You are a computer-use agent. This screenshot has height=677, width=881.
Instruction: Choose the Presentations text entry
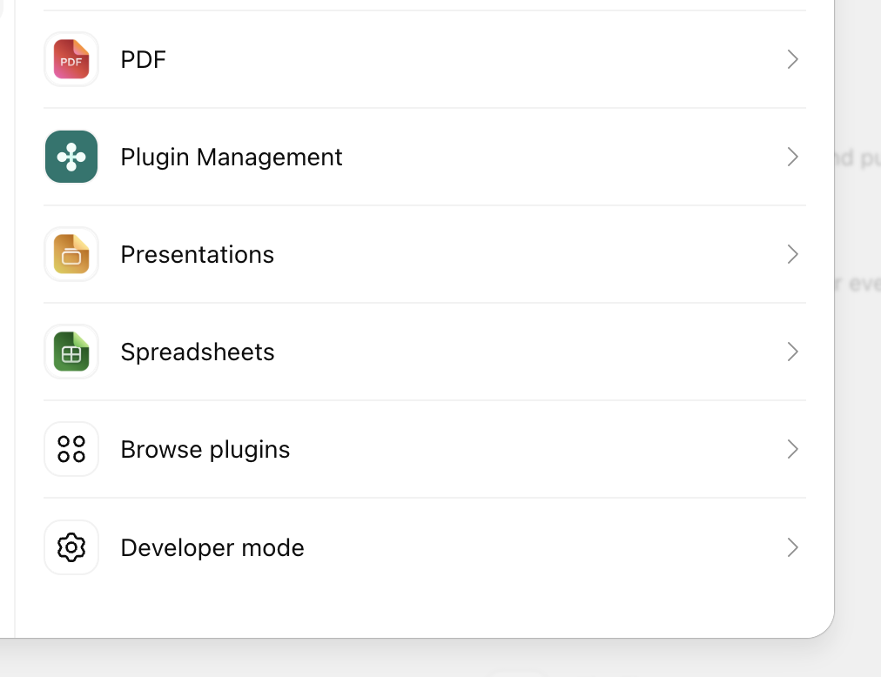(x=198, y=254)
